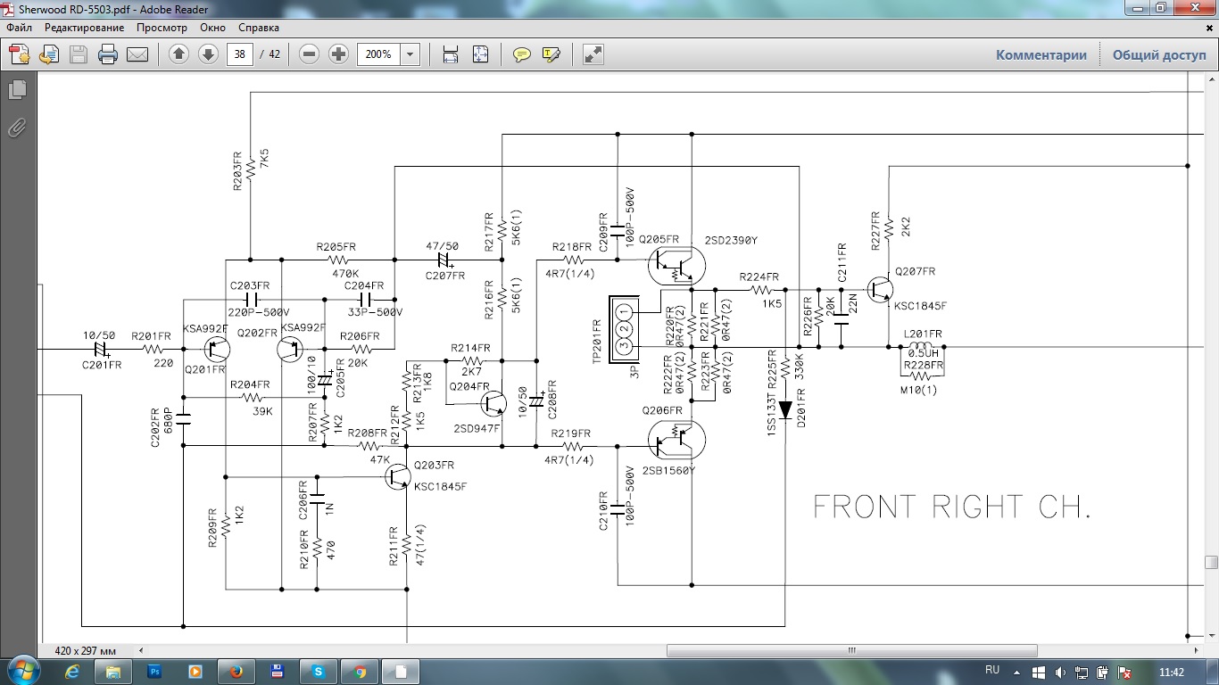Click the volume speaker tray icon
Viewport: 1219px width, 685px height.
click(x=1059, y=673)
